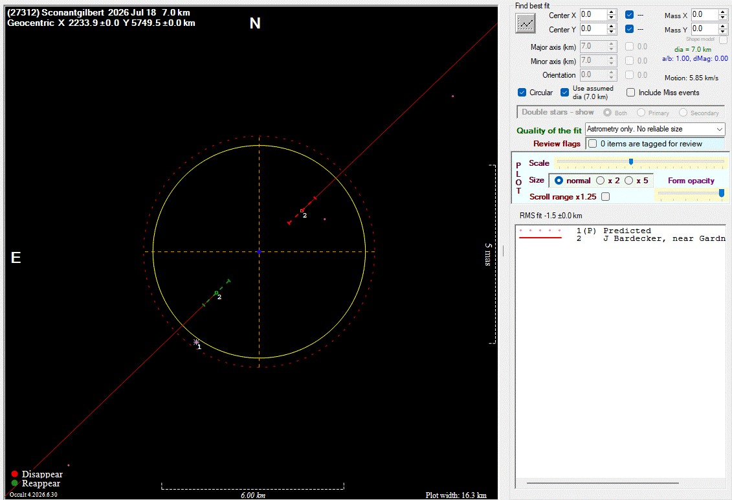The height and width of the screenshot is (500, 732).
Task: Choose the x 2 plot size
Action: [601, 180]
